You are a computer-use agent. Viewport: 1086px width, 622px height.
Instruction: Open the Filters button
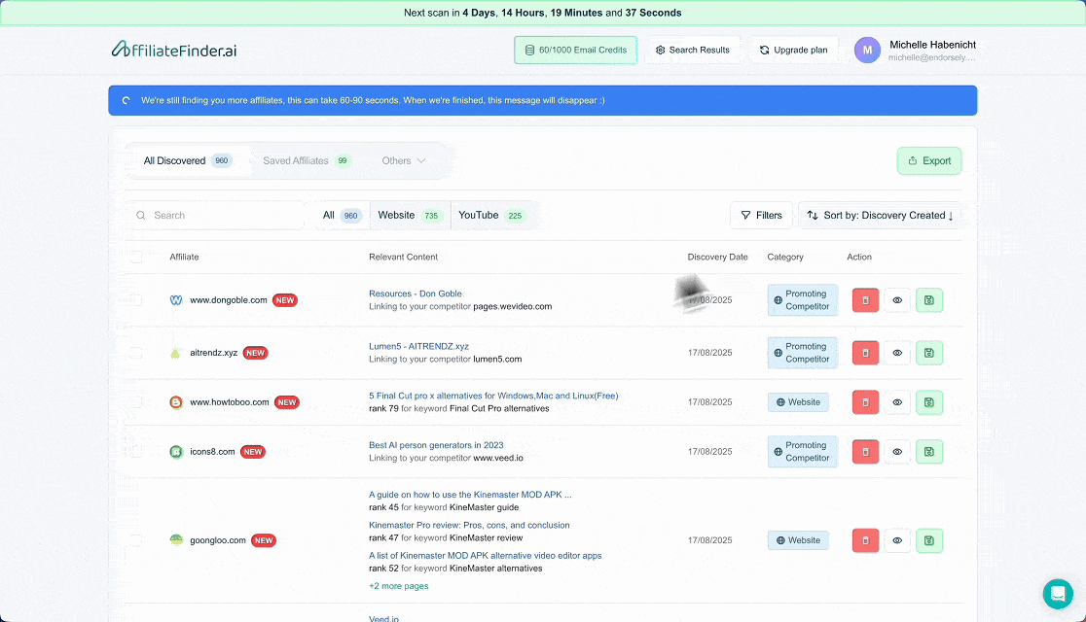tap(762, 215)
